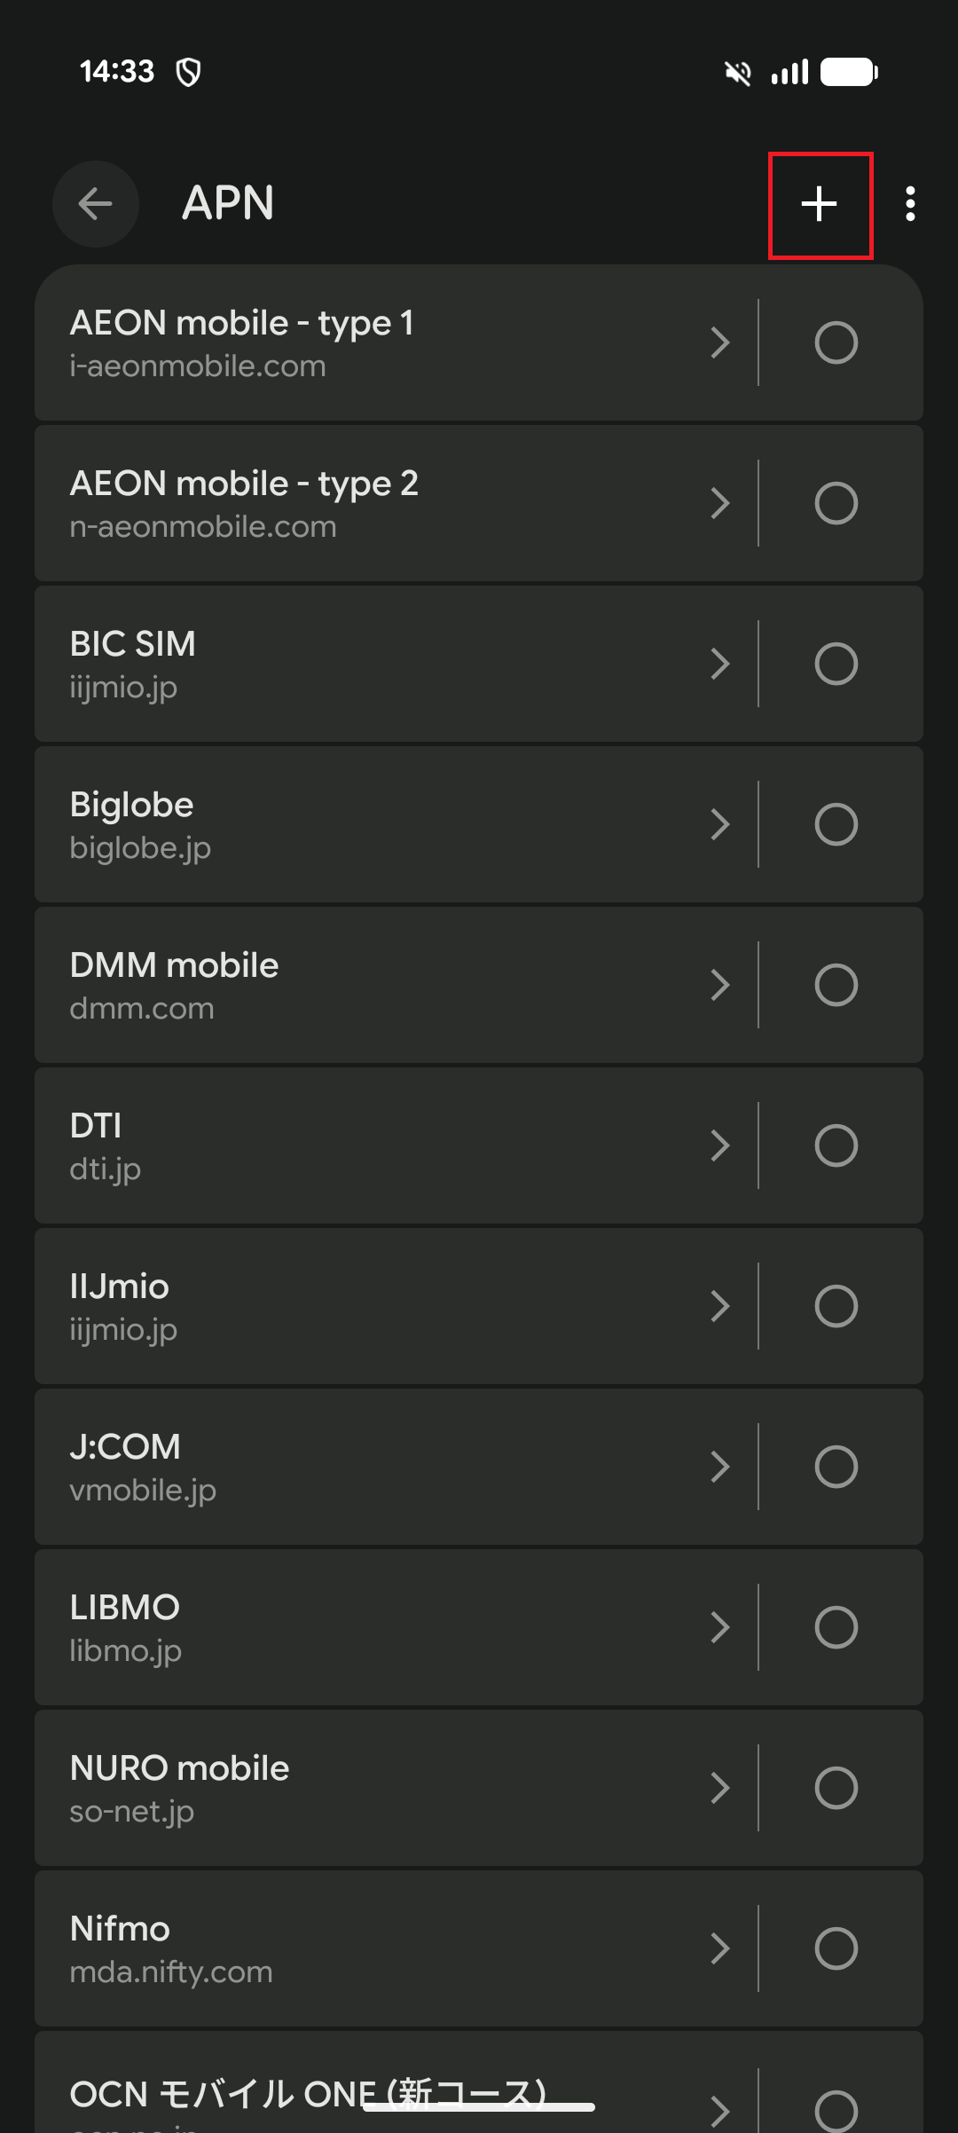Screen dimensions: 958x2133
Task: Tap the bottom home gesture bar
Action: [x=479, y=2106]
